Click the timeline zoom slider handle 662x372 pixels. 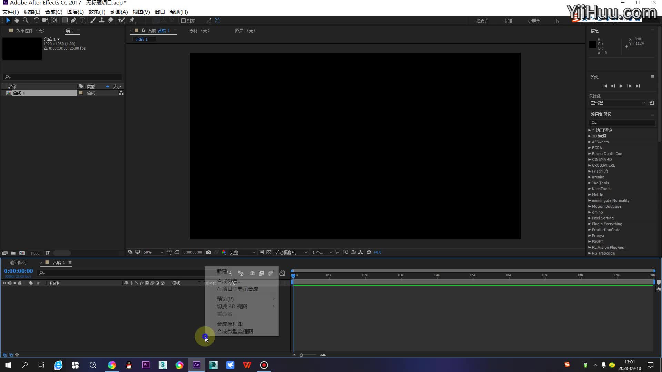click(301, 355)
